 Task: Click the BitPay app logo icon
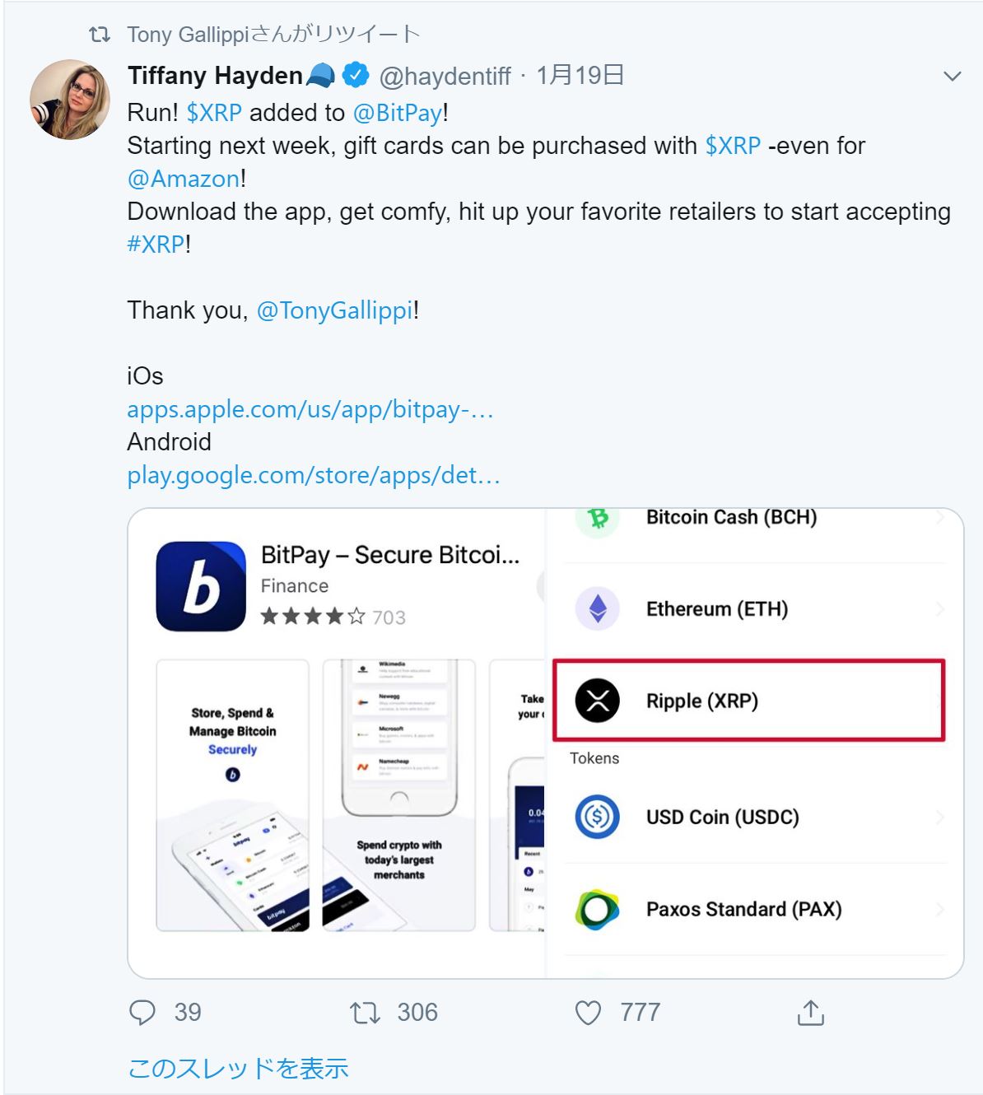tap(201, 586)
